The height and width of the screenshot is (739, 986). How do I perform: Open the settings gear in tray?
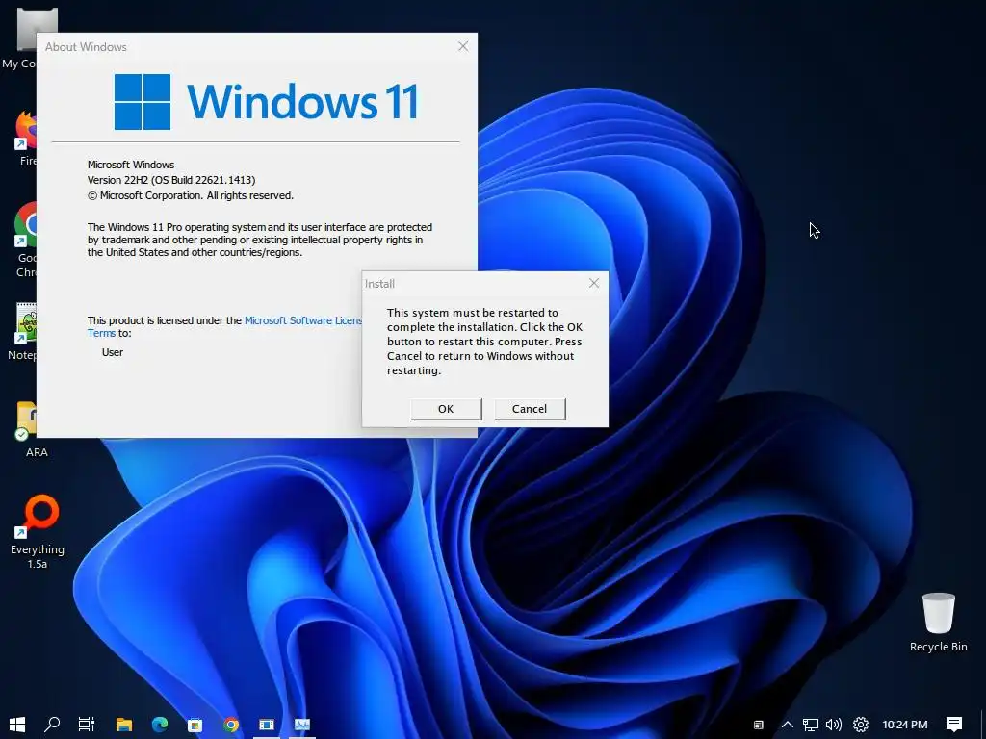click(x=861, y=725)
